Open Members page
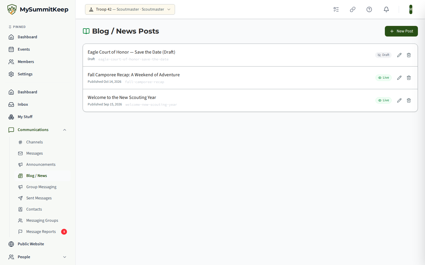This screenshot has height=265, width=425. coord(38,62)
